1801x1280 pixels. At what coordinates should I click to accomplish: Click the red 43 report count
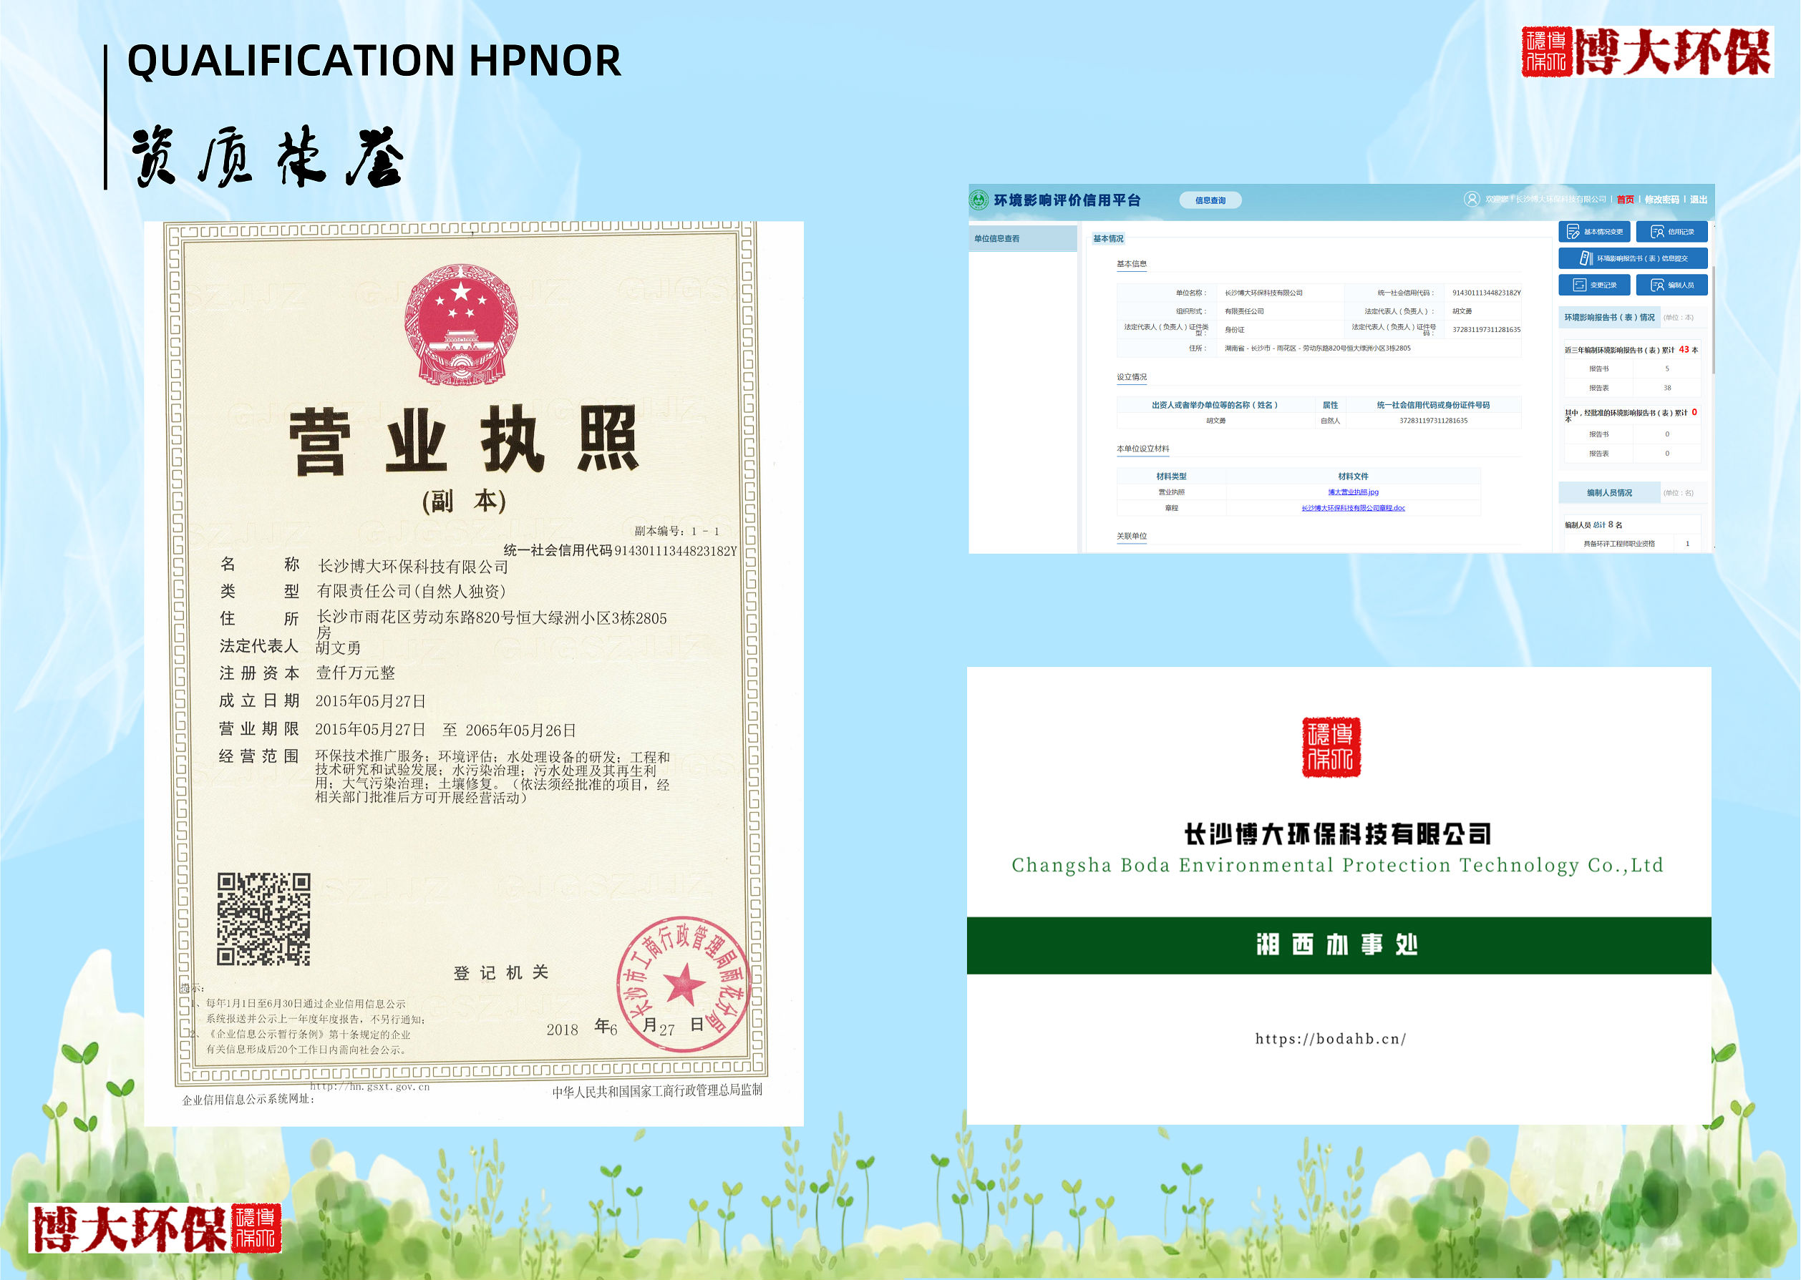[1684, 349]
